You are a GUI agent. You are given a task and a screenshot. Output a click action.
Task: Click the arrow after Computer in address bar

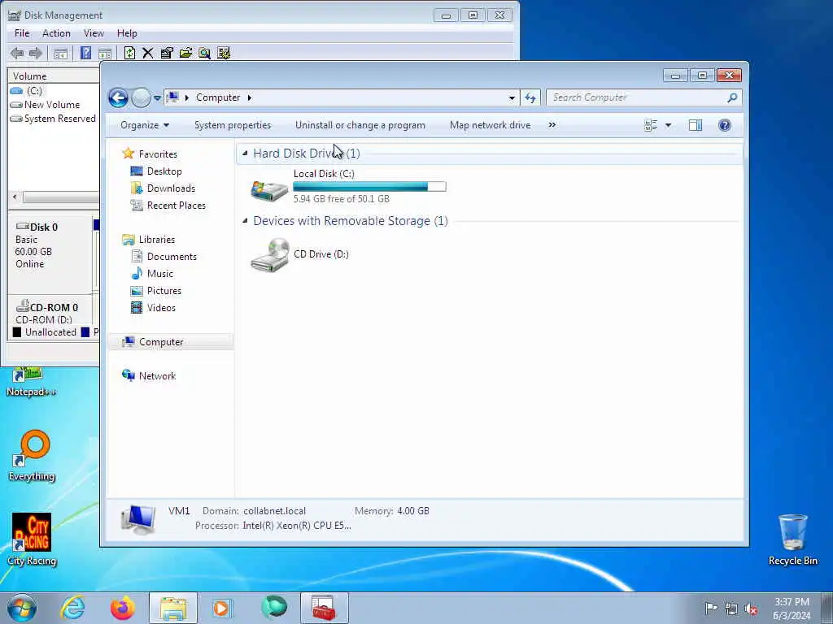click(249, 97)
